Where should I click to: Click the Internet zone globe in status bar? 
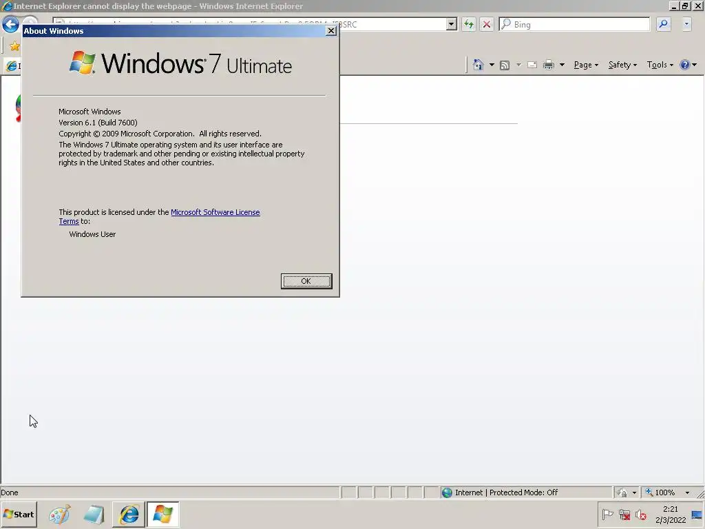[447, 492]
